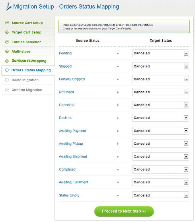Open the target status dropdown for Pending
Screen dimensions: 195x222
click(161, 53)
